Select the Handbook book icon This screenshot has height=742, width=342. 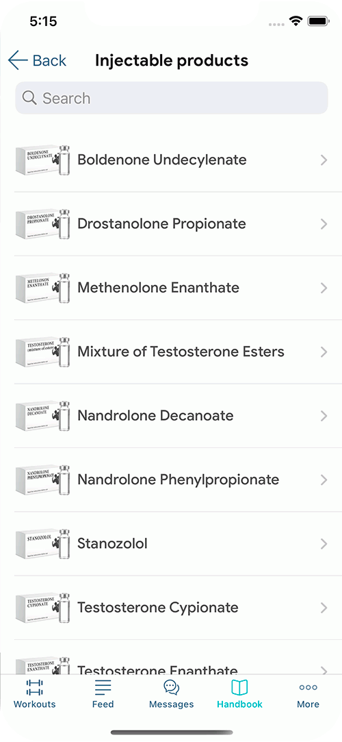239,687
